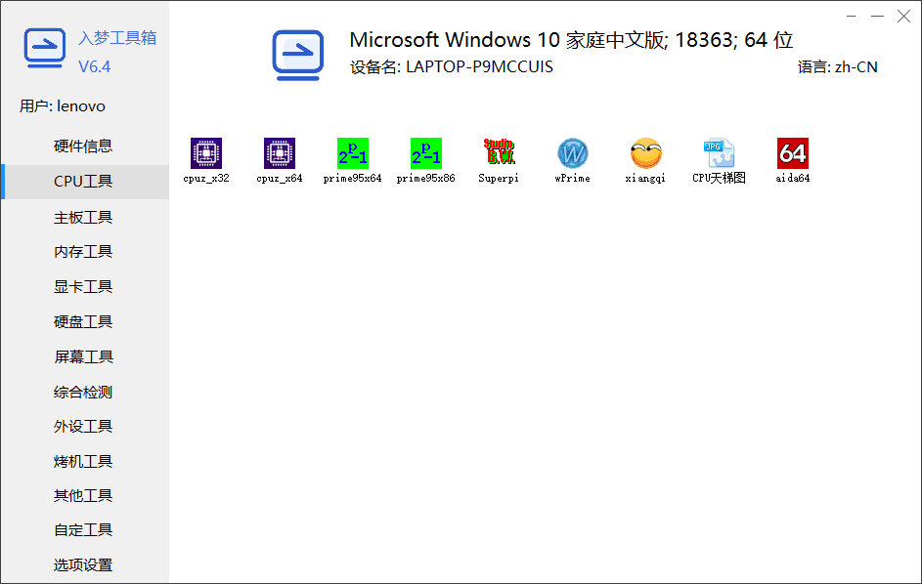Viewport: 922px width, 584px height.
Task: Select 内存工具 in the sidebar
Action: tap(85, 251)
